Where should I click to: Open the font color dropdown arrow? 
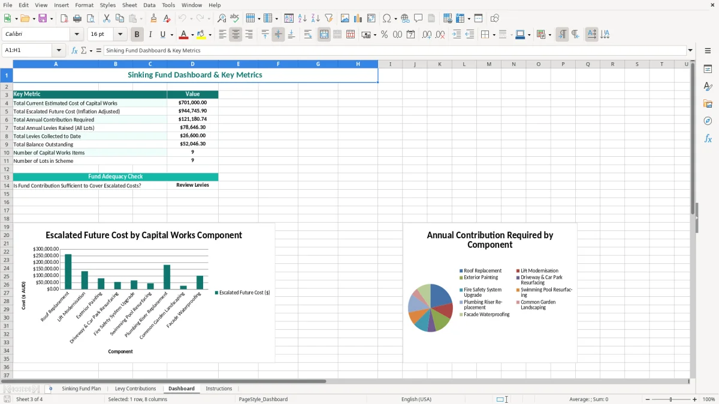tap(192, 35)
